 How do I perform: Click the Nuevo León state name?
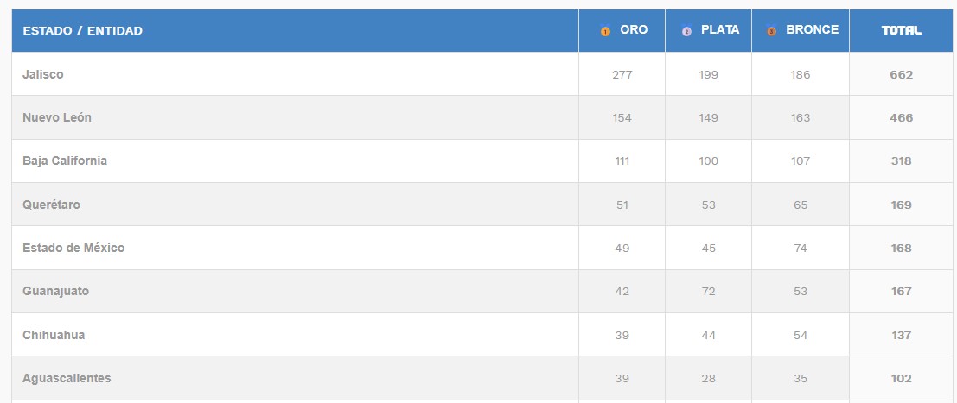click(57, 117)
